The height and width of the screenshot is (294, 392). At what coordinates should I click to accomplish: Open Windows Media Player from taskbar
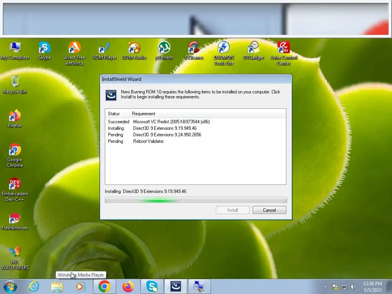coord(80,286)
